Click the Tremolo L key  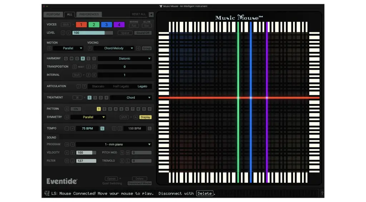pos(128,161)
